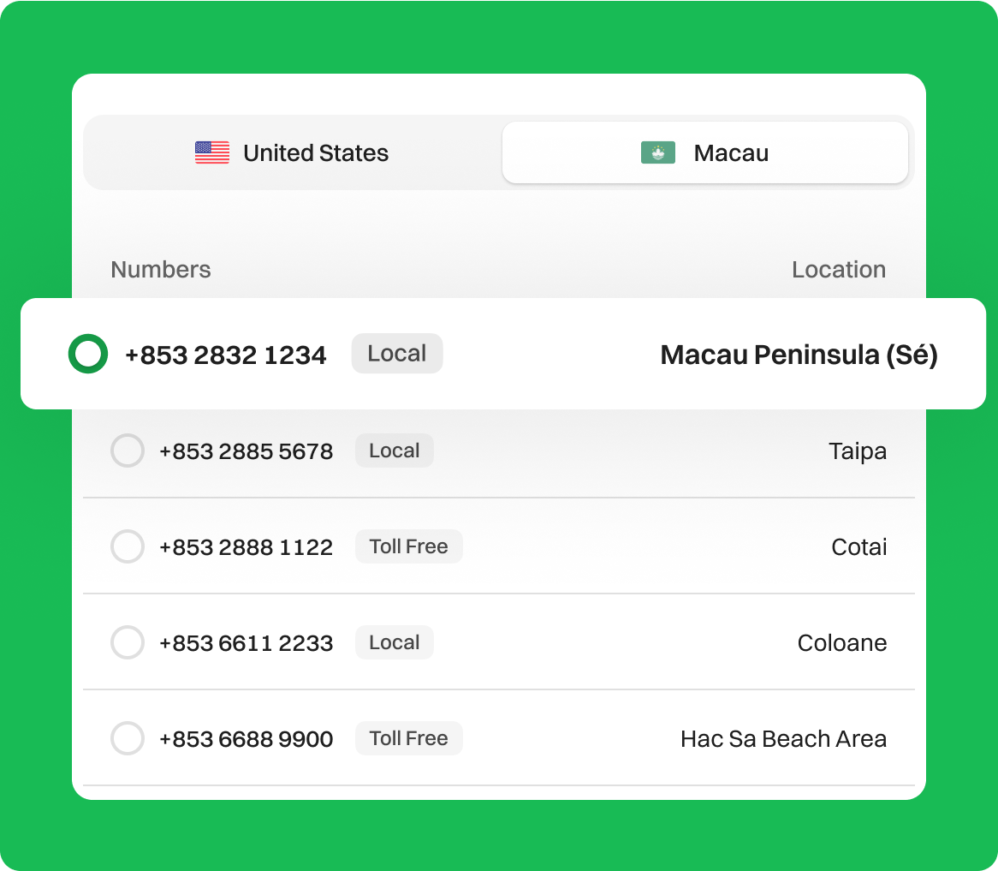Viewport: 998px width, 871px height.
Task: Click the Location column header
Action: (838, 269)
